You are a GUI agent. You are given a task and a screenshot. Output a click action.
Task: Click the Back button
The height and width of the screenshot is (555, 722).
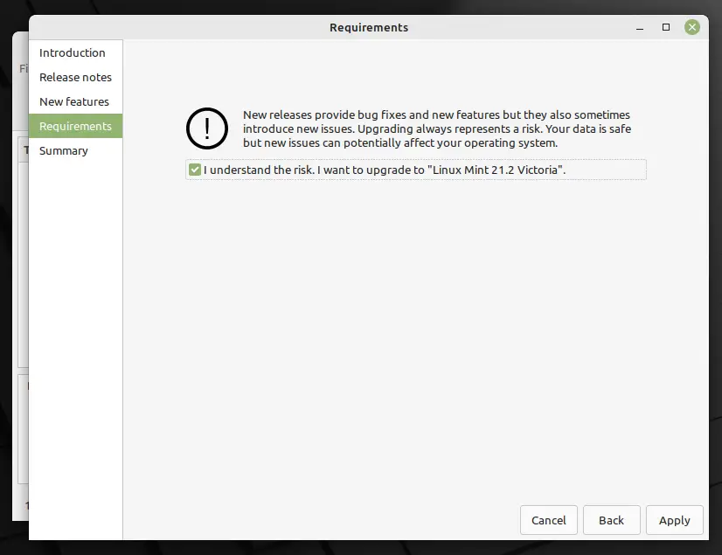pos(611,520)
